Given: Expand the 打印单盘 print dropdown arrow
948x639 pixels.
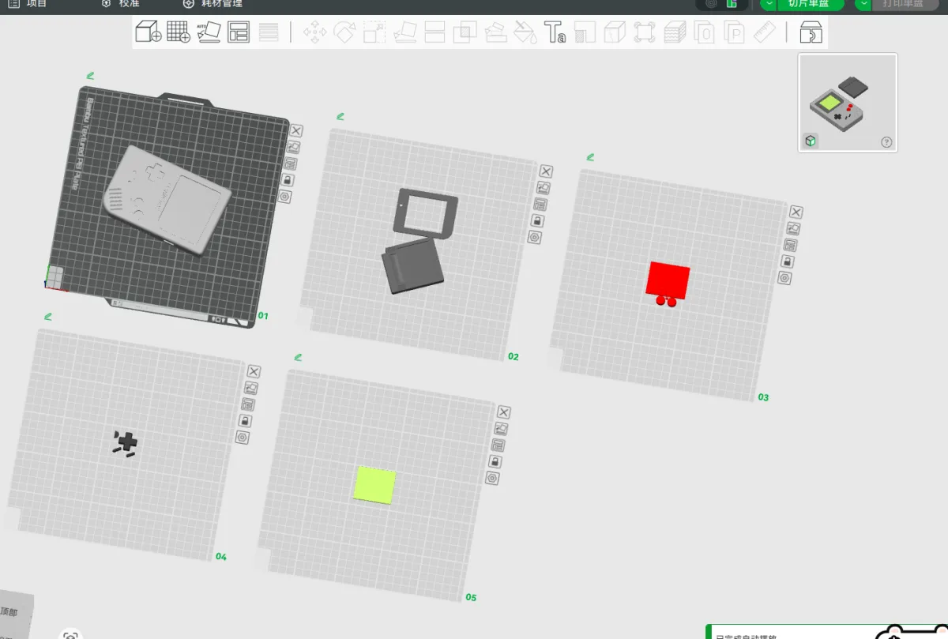Looking at the screenshot, I should [x=863, y=4].
